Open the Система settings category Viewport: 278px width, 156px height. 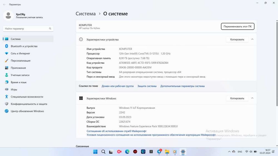coord(28,39)
